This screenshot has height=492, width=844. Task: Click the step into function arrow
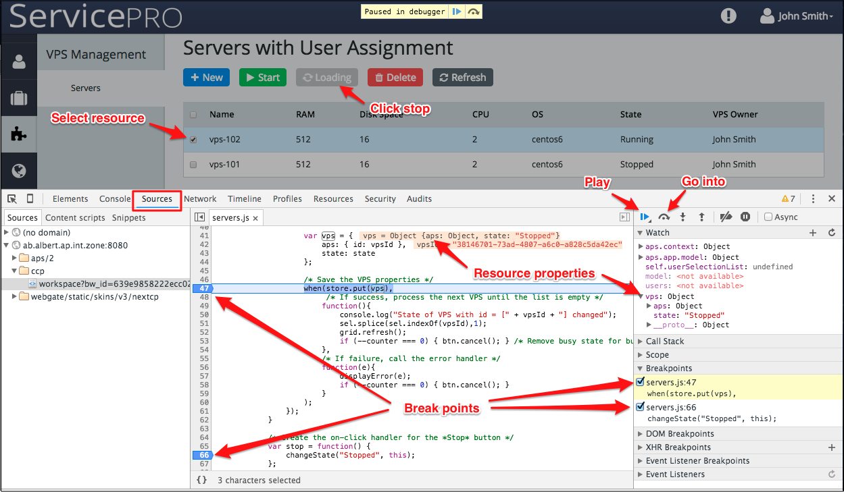click(682, 217)
